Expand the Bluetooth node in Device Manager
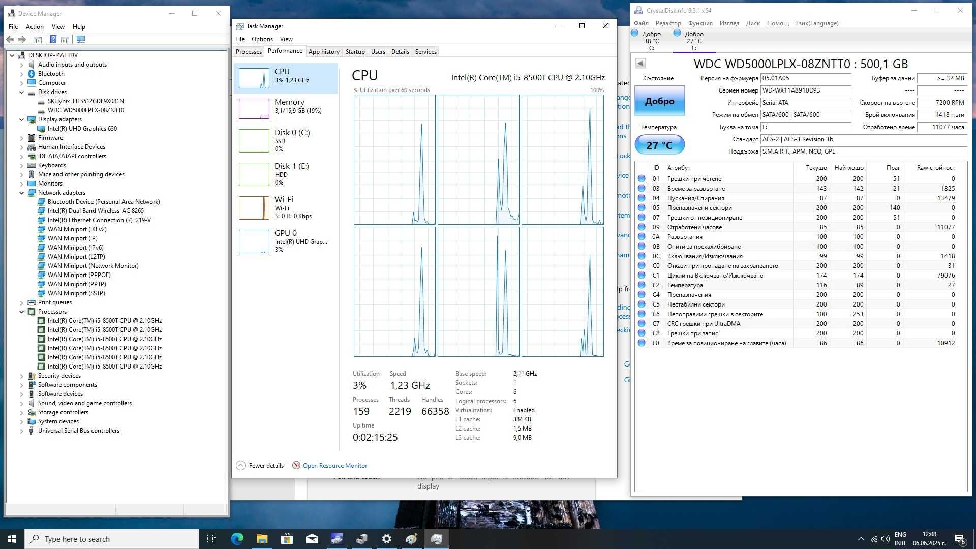The height and width of the screenshot is (549, 976). [22, 74]
